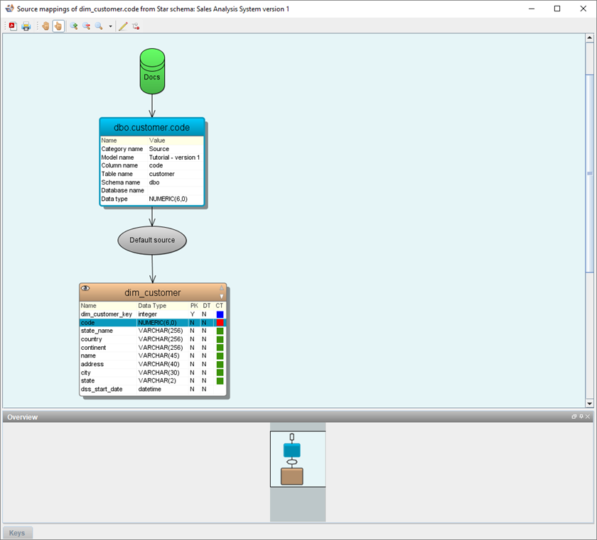The width and height of the screenshot is (597, 540).
Task: Select the open-hand pan tool
Action: [45, 26]
